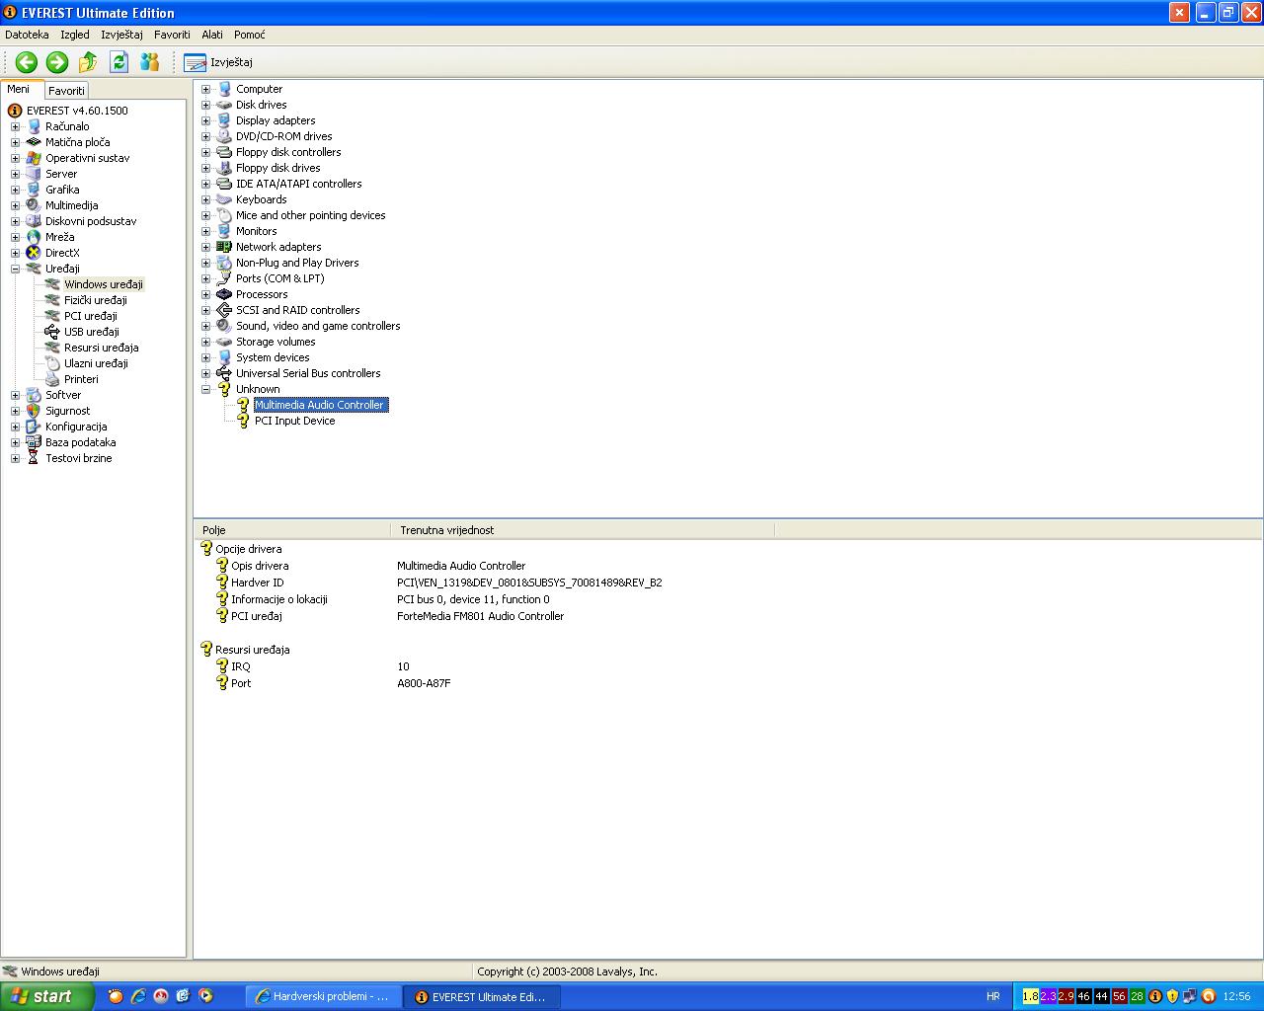Image resolution: width=1264 pixels, height=1011 pixels.
Task: Click the Processors chip icon
Action: (224, 294)
